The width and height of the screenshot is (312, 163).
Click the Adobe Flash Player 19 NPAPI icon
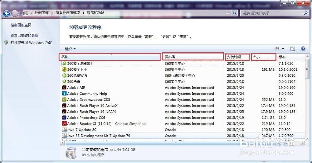tap(64, 112)
